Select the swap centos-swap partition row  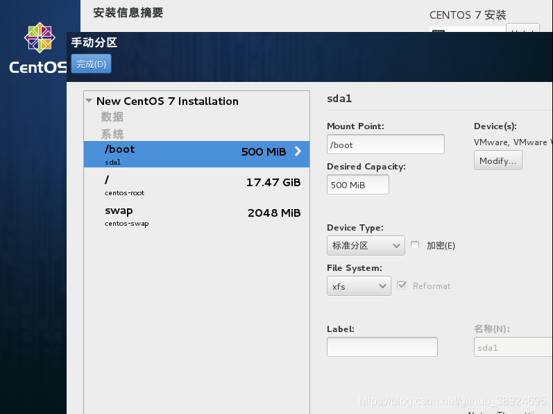(x=196, y=215)
